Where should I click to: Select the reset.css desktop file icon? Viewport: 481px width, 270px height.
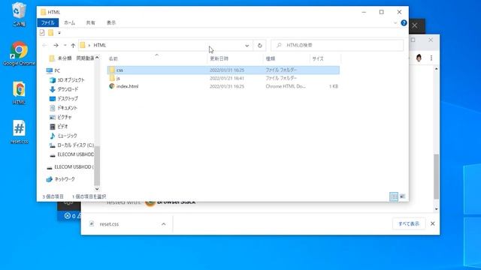(19, 132)
